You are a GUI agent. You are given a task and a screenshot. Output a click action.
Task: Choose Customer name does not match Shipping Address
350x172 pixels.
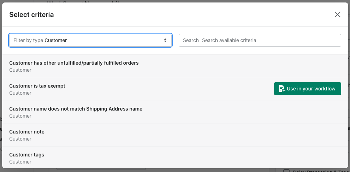175,112
